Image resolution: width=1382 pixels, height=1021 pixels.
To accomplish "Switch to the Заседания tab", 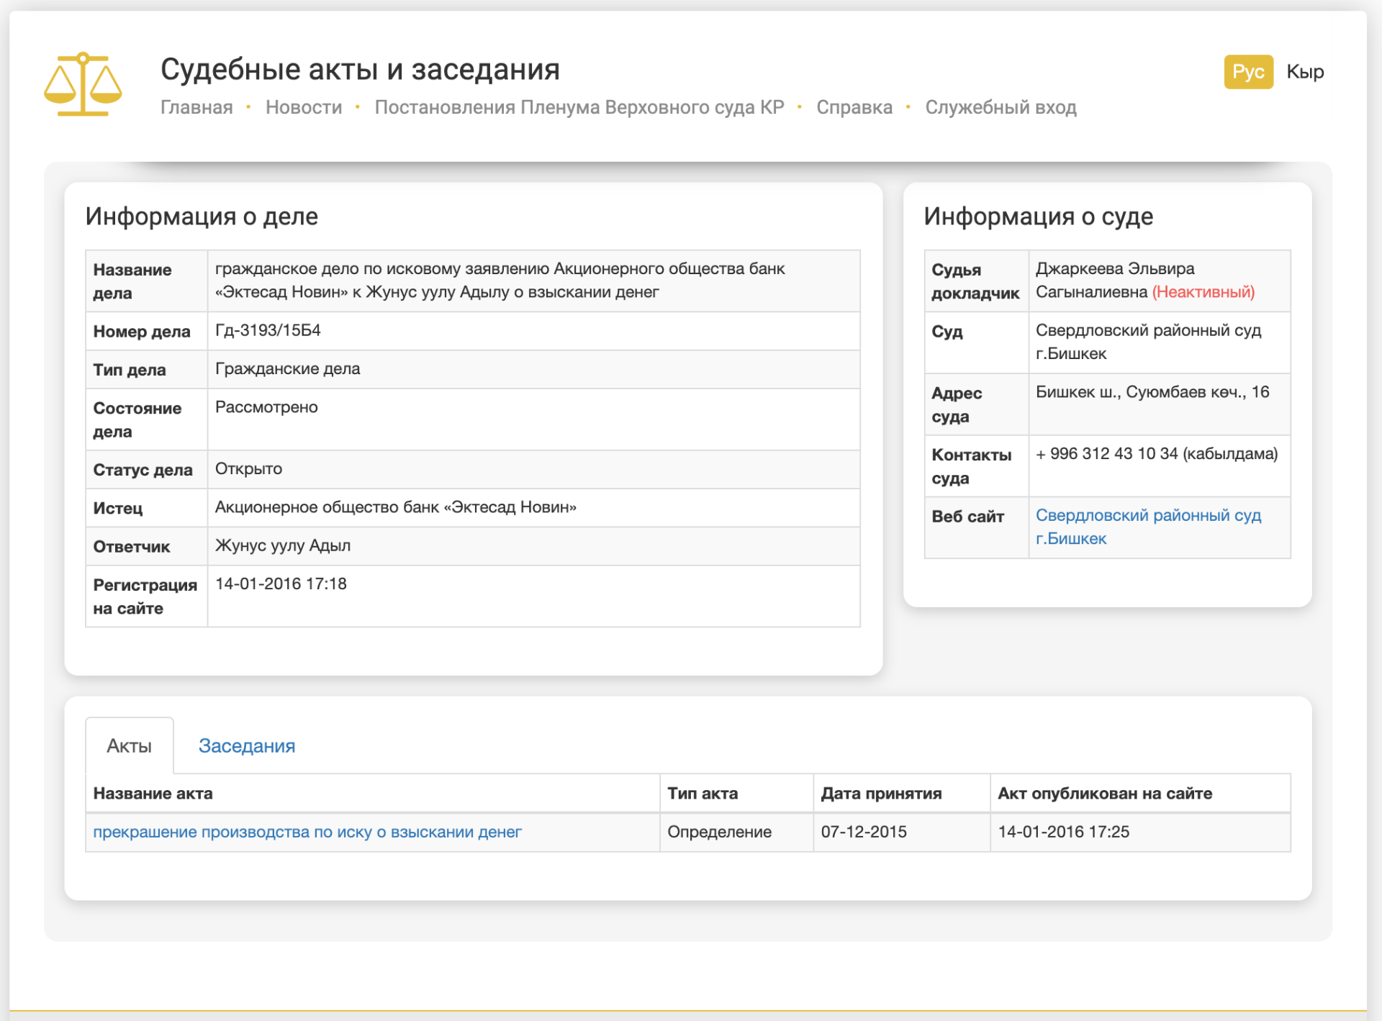I will (x=246, y=745).
